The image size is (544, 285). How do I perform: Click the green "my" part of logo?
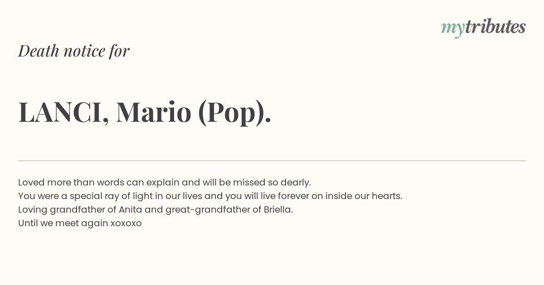click(x=453, y=29)
